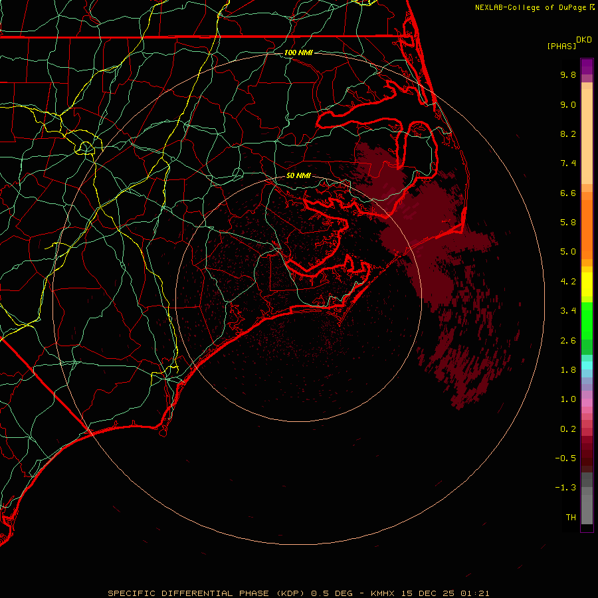
Task: Select the 9.0 value on the legend
Action: (568, 104)
